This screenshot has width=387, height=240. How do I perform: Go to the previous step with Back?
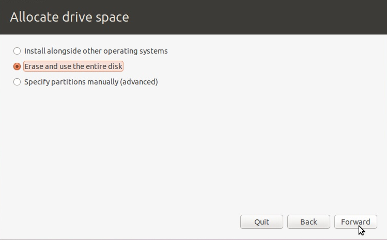click(x=308, y=222)
